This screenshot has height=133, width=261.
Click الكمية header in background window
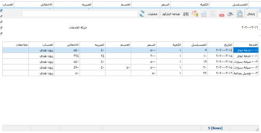pos(190,4)
